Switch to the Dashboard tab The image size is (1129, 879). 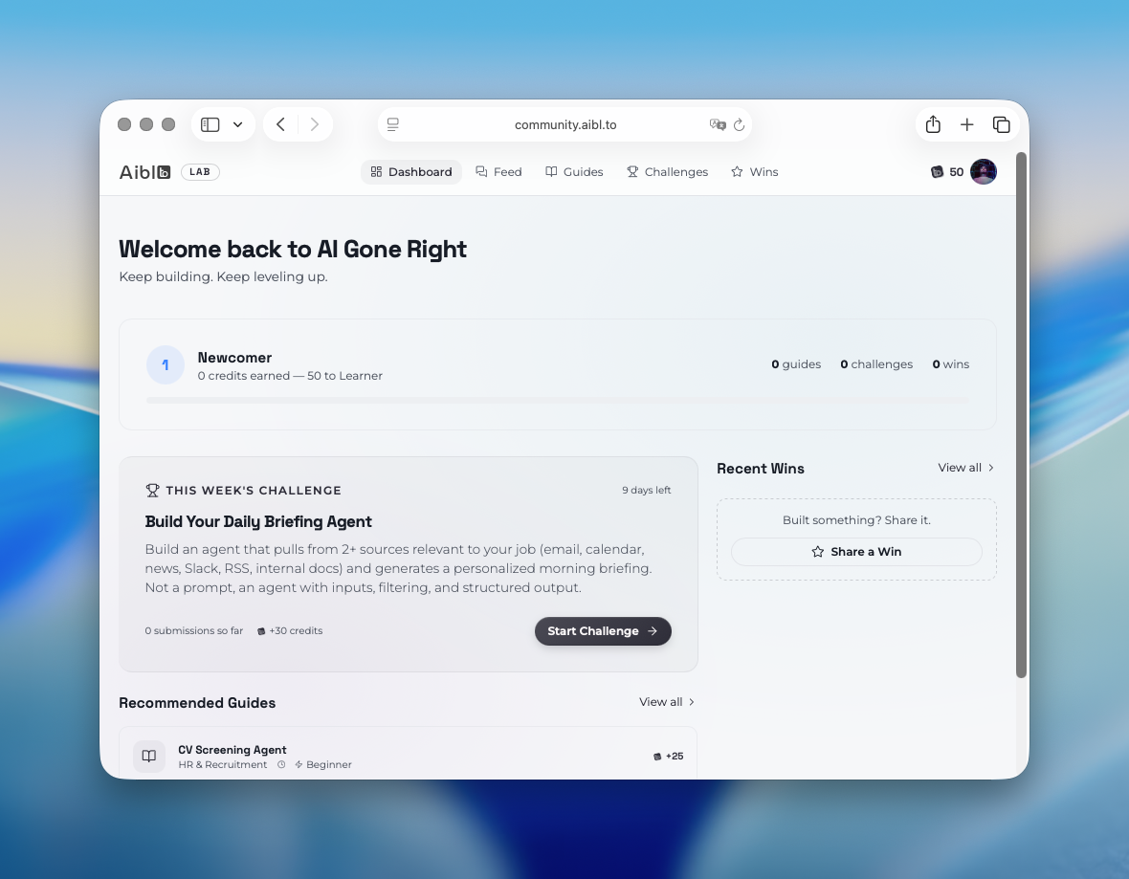tap(411, 172)
